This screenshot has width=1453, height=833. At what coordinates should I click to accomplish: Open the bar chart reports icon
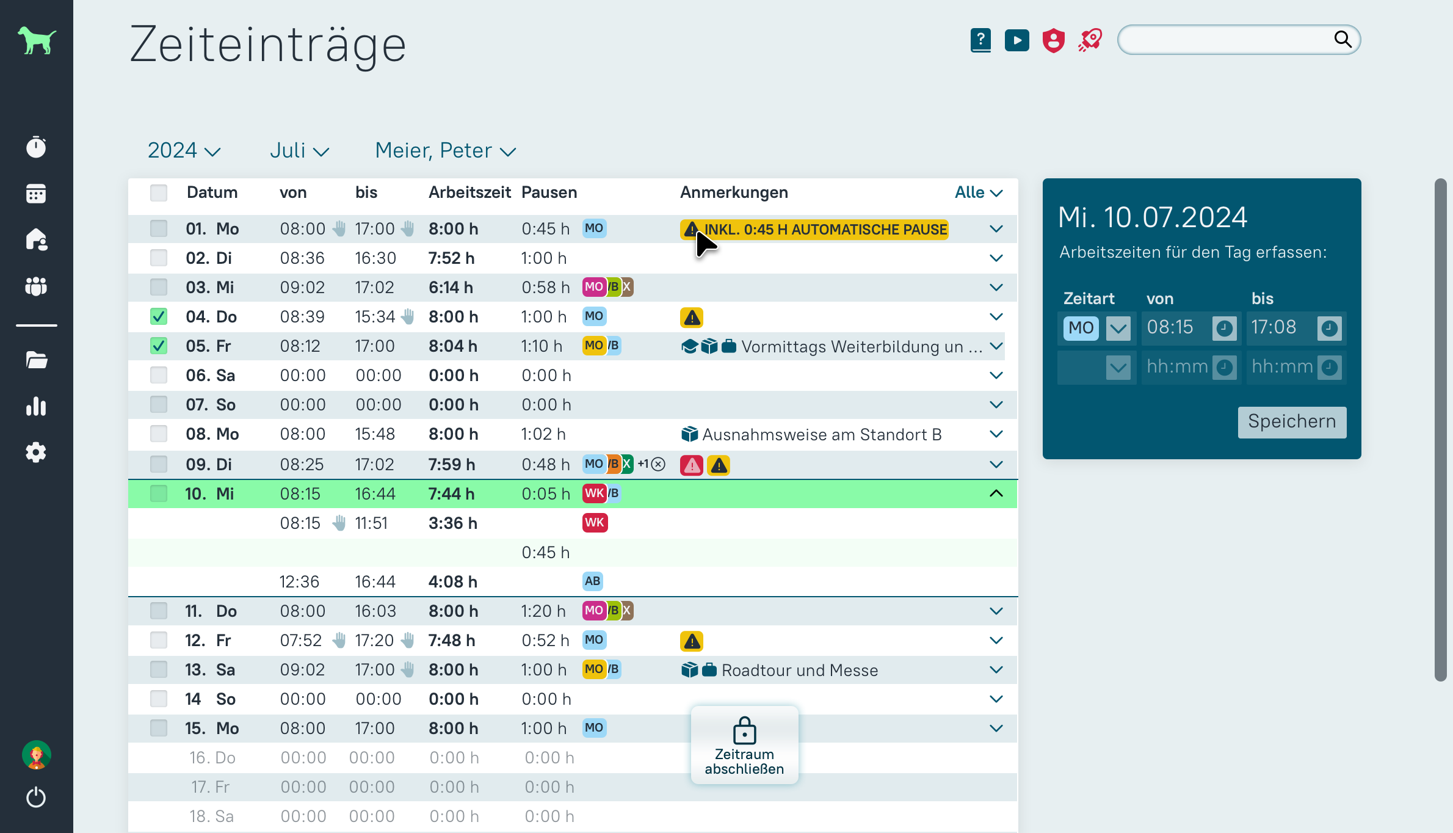coord(36,406)
